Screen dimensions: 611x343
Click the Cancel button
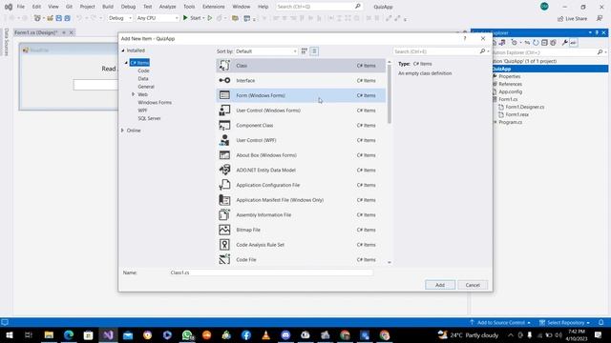473,285
